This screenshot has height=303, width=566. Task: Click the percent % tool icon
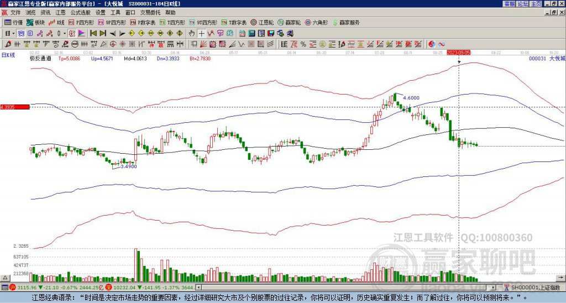303,44
